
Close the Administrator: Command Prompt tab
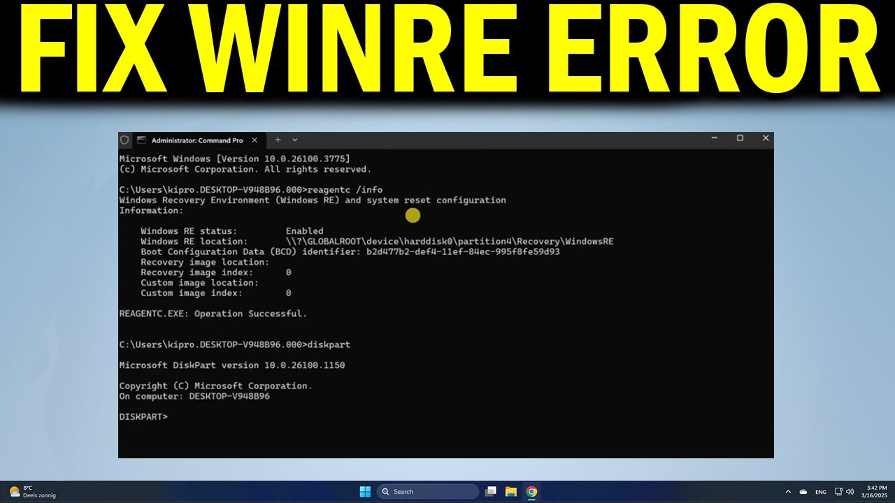255,140
